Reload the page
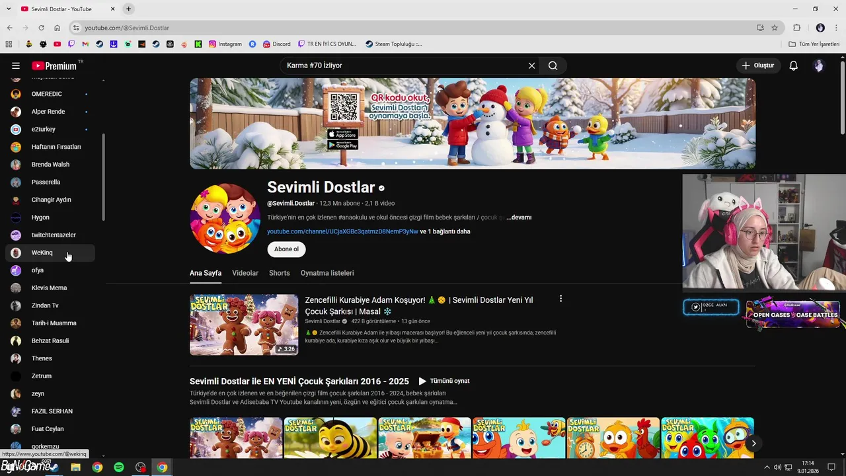 (x=41, y=28)
